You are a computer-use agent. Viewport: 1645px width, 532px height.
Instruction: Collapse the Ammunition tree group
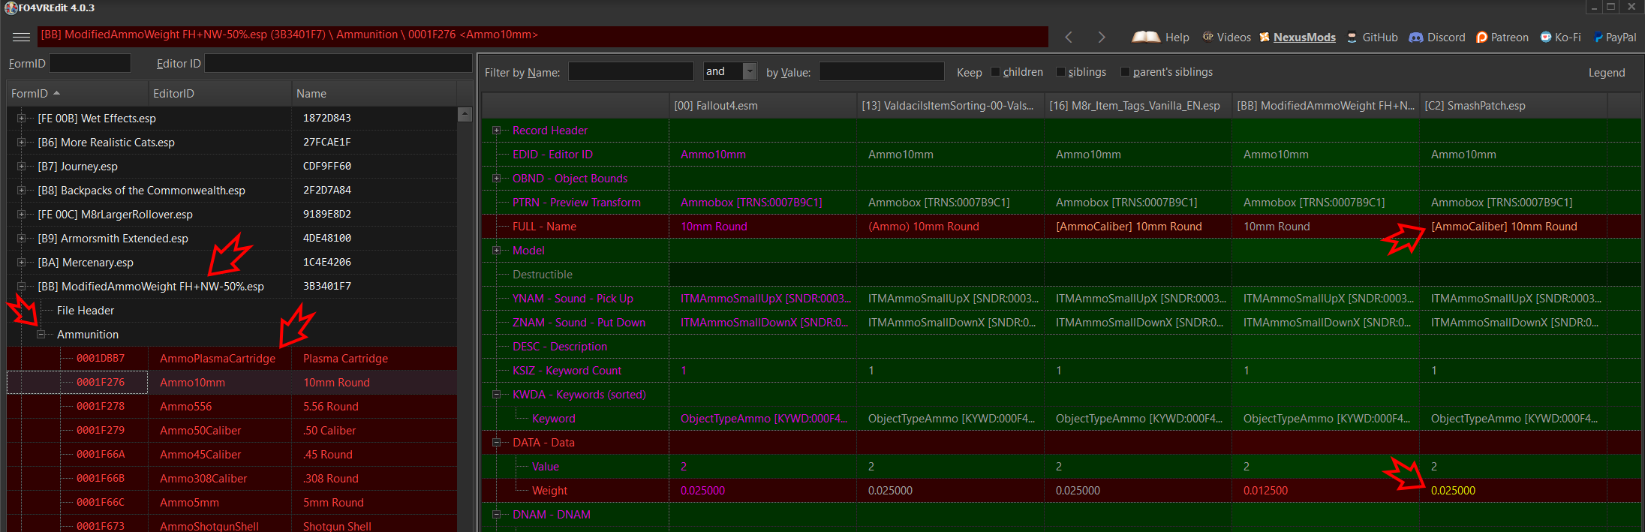41,335
